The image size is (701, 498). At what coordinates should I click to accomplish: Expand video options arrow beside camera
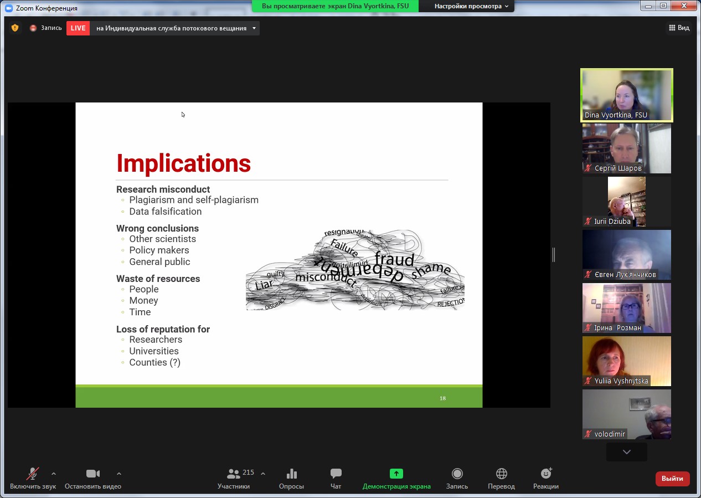point(118,474)
